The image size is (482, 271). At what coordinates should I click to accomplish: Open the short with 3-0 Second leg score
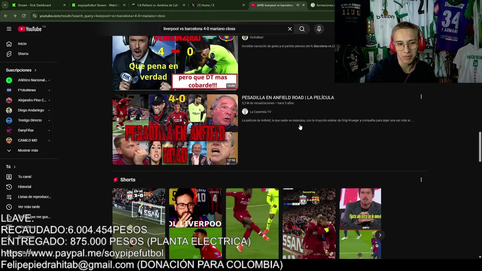click(309, 224)
